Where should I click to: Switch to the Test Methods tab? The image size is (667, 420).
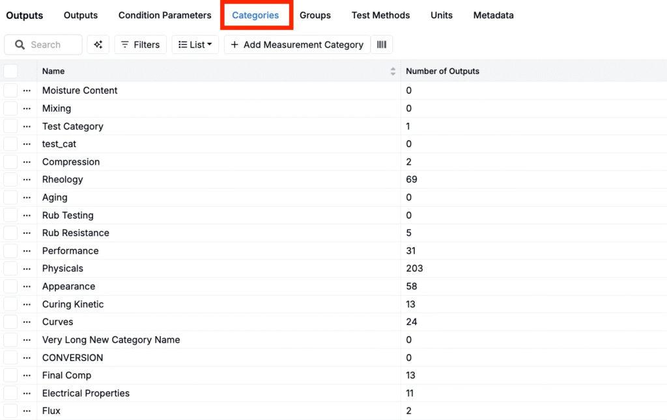(380, 15)
